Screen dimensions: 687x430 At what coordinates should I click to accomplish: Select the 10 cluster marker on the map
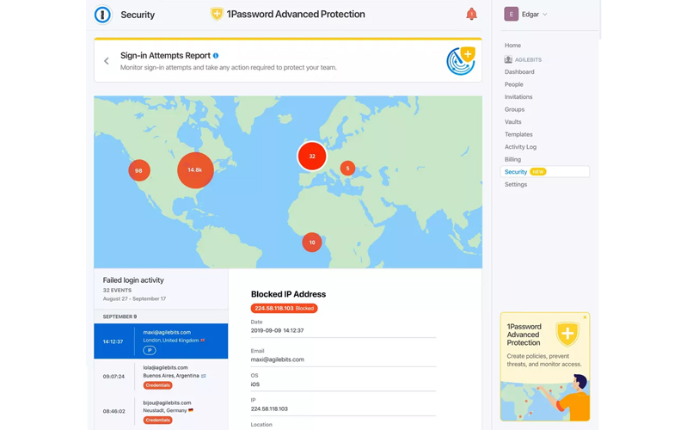312,243
